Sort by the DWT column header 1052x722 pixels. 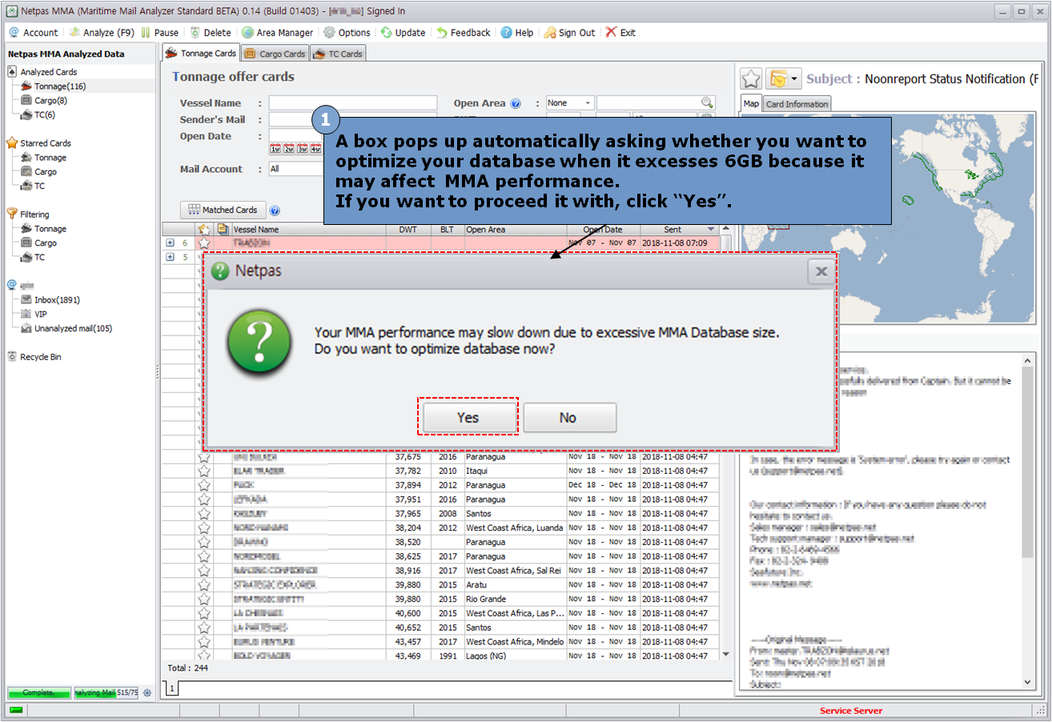(408, 230)
